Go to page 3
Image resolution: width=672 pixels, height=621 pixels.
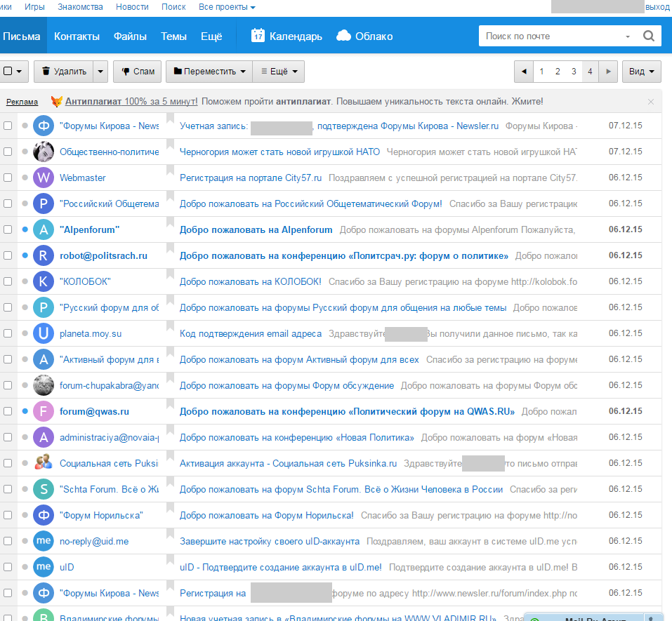pyautogui.click(x=574, y=72)
